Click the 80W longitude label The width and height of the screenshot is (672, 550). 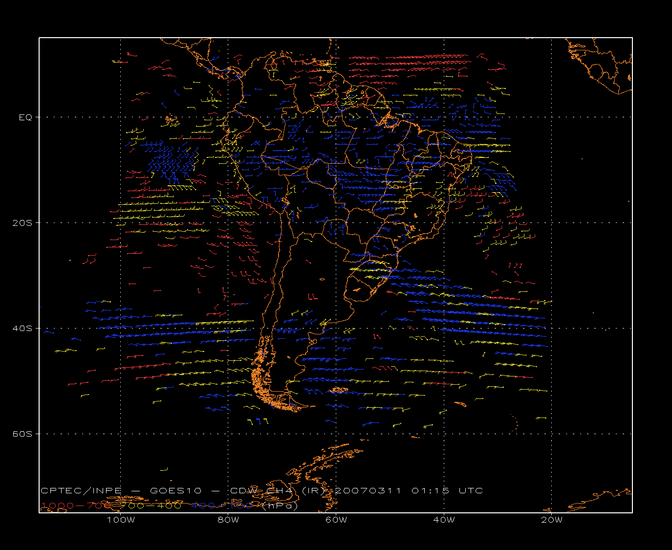pos(228,520)
